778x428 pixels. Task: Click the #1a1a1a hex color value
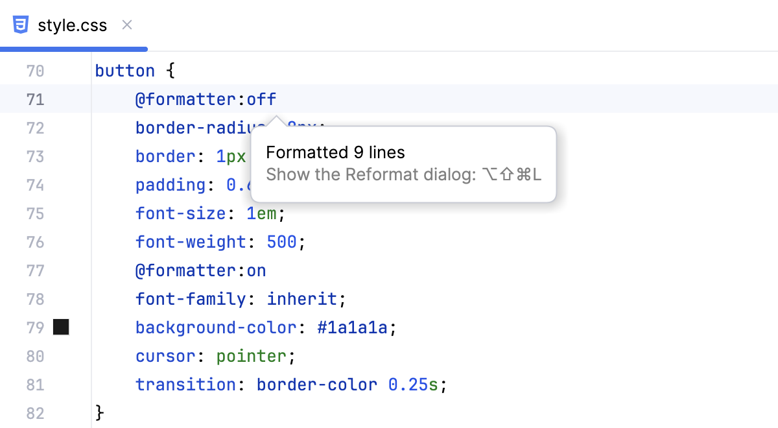click(352, 327)
